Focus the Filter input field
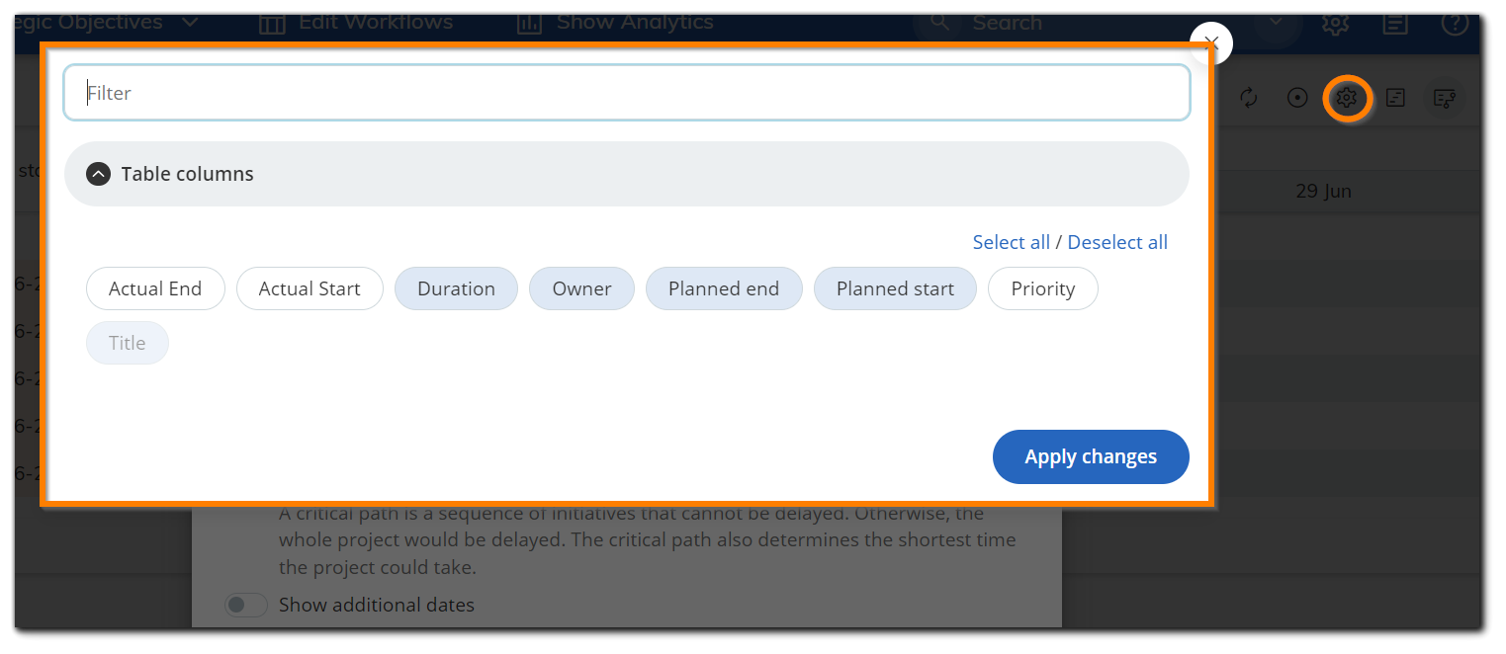The image size is (1506, 654). coord(626,93)
